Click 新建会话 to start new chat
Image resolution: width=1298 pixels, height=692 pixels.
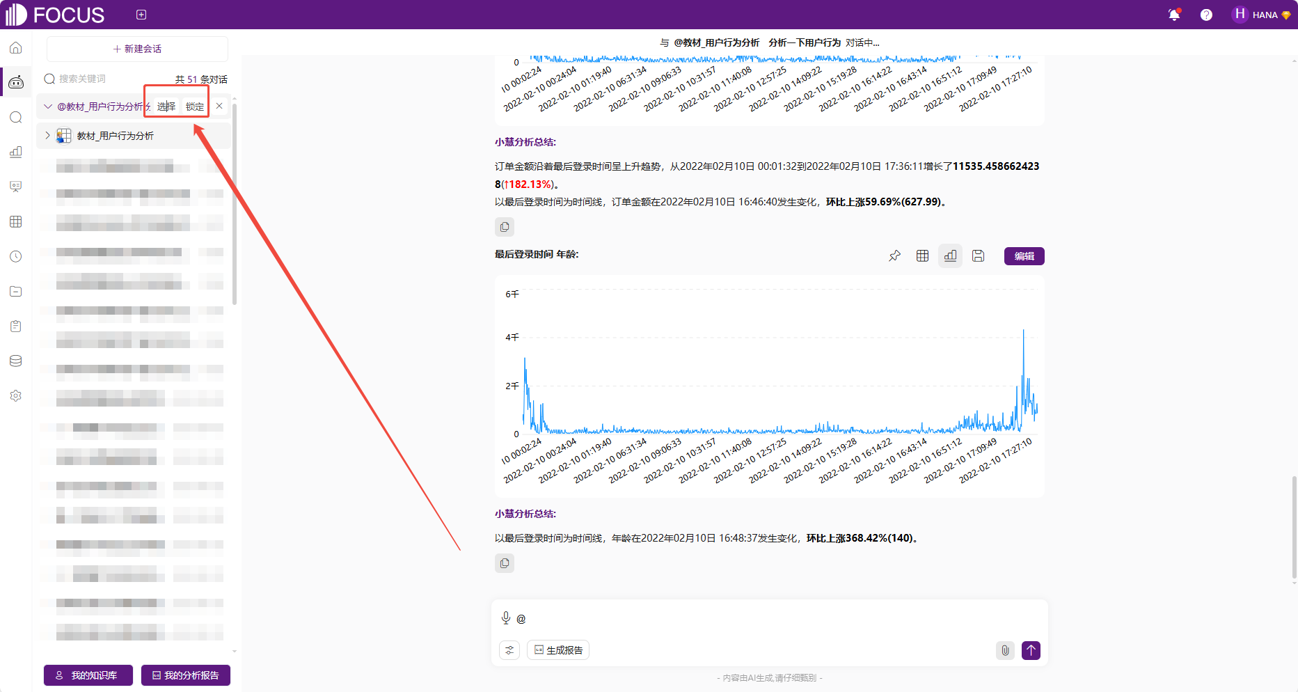click(137, 49)
